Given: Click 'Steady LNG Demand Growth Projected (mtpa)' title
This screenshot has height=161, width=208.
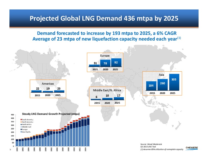Looking at the screenshot, I should (x=51, y=114).
